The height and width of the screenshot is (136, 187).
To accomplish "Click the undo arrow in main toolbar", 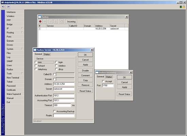I will tap(3, 7).
